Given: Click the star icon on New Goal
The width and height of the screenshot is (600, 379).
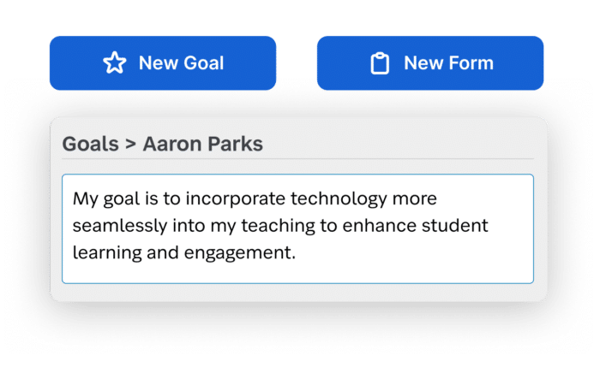Looking at the screenshot, I should click(x=114, y=63).
